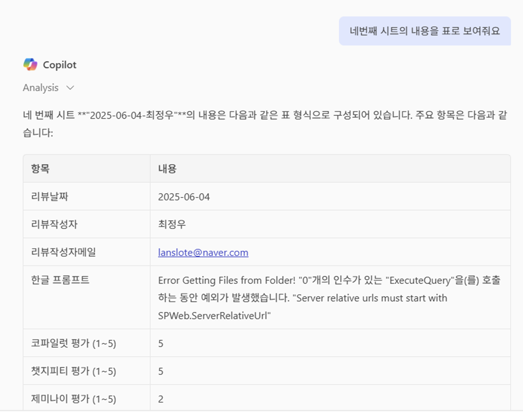Screen dimensions: 523x412
Task: Select the 리뷰작성자 row label
Action: 54,224
